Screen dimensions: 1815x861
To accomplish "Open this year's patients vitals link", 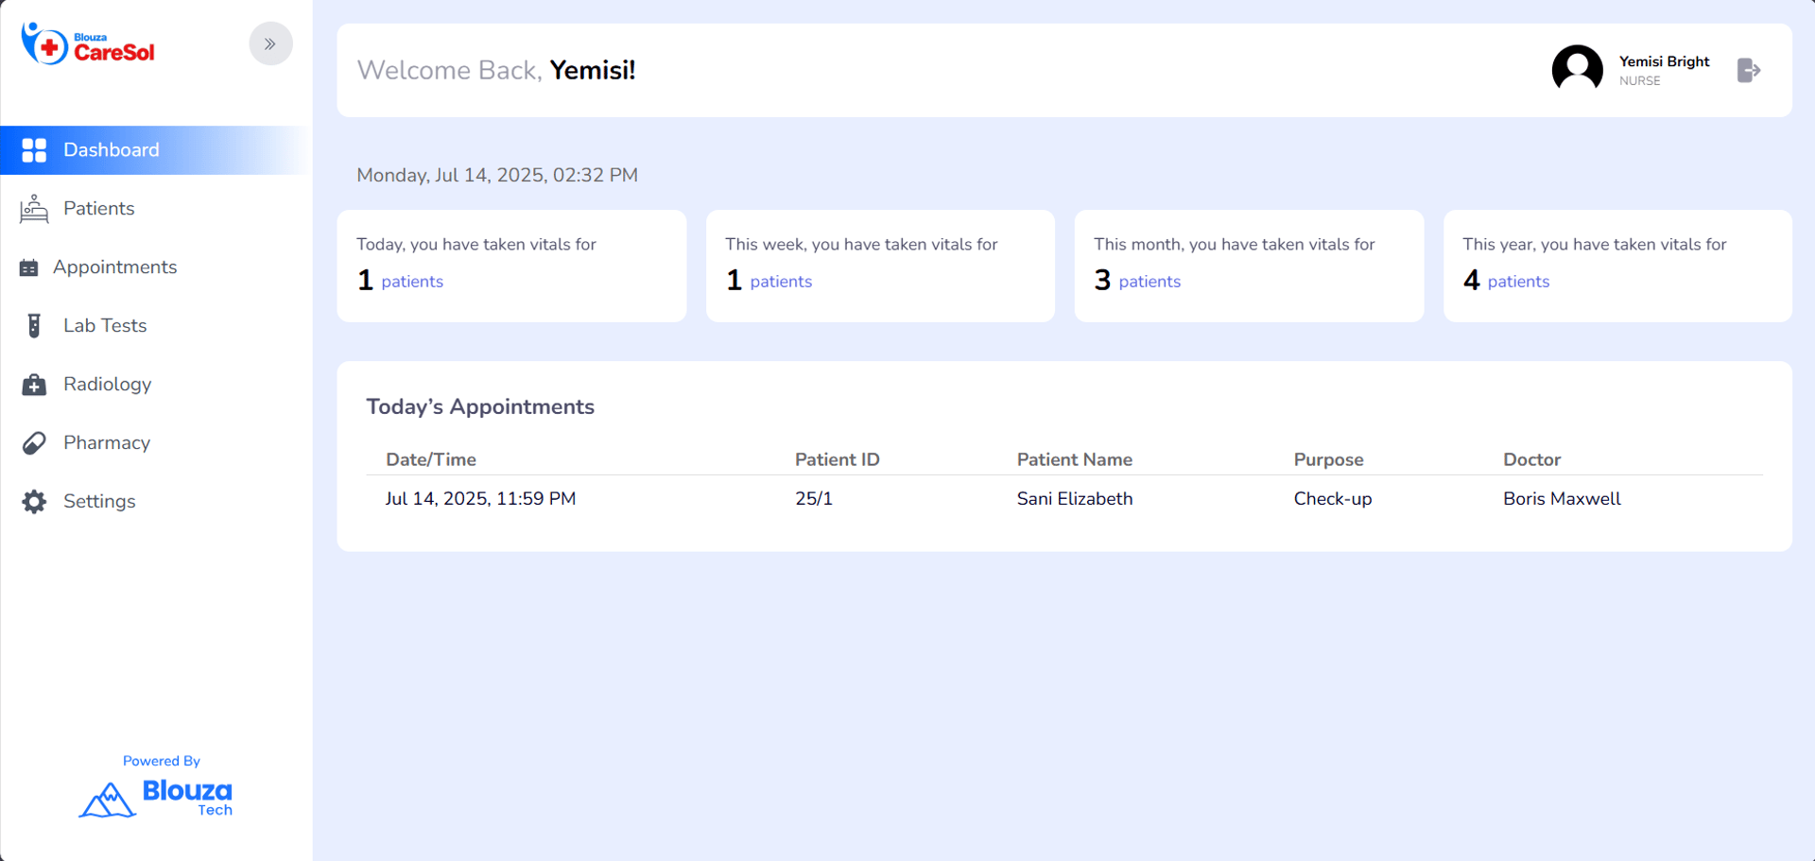I will point(1518,282).
